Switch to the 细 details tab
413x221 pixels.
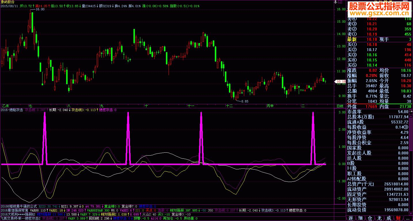pyautogui.click(x=360, y=218)
